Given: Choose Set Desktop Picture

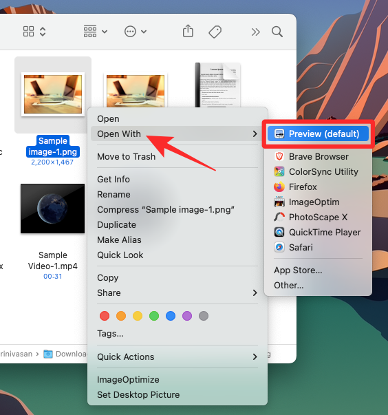Looking at the screenshot, I should (x=138, y=394).
